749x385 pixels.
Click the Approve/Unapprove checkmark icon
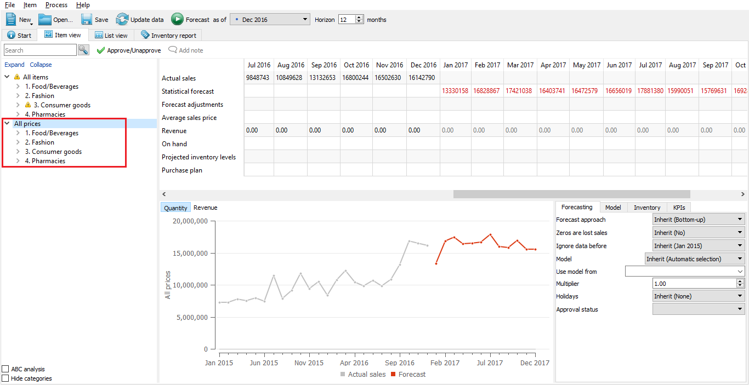[x=100, y=50]
